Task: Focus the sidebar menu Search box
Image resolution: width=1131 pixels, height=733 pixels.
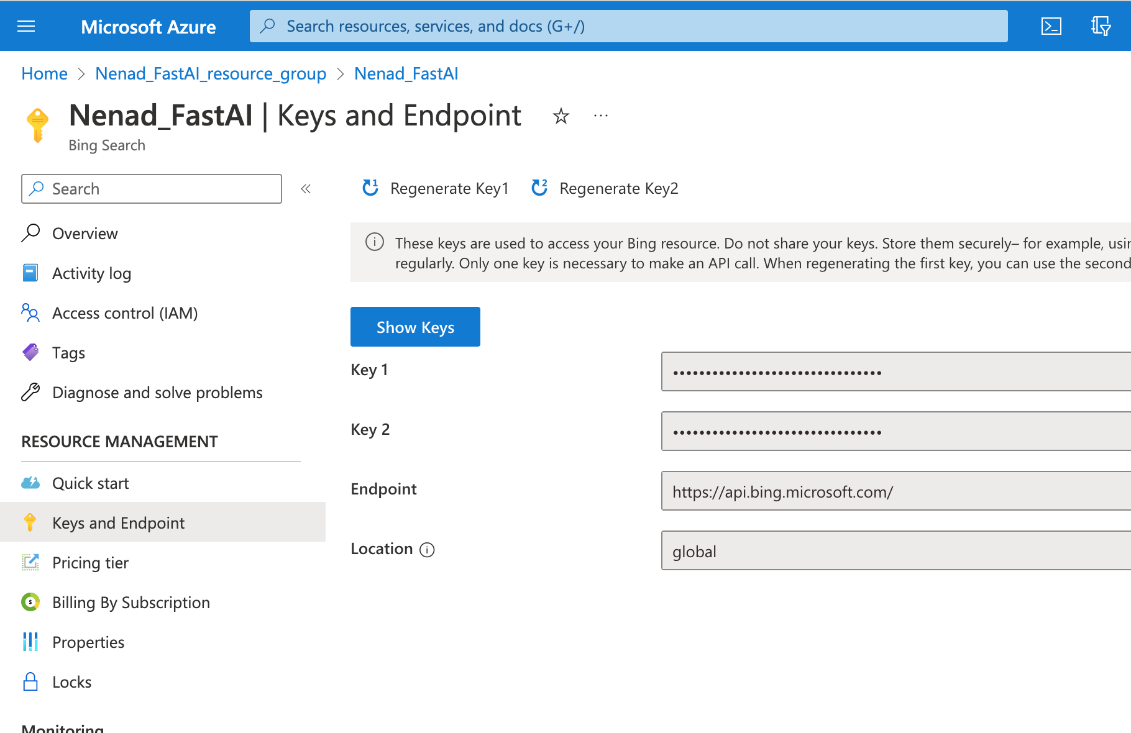Action: click(x=152, y=189)
